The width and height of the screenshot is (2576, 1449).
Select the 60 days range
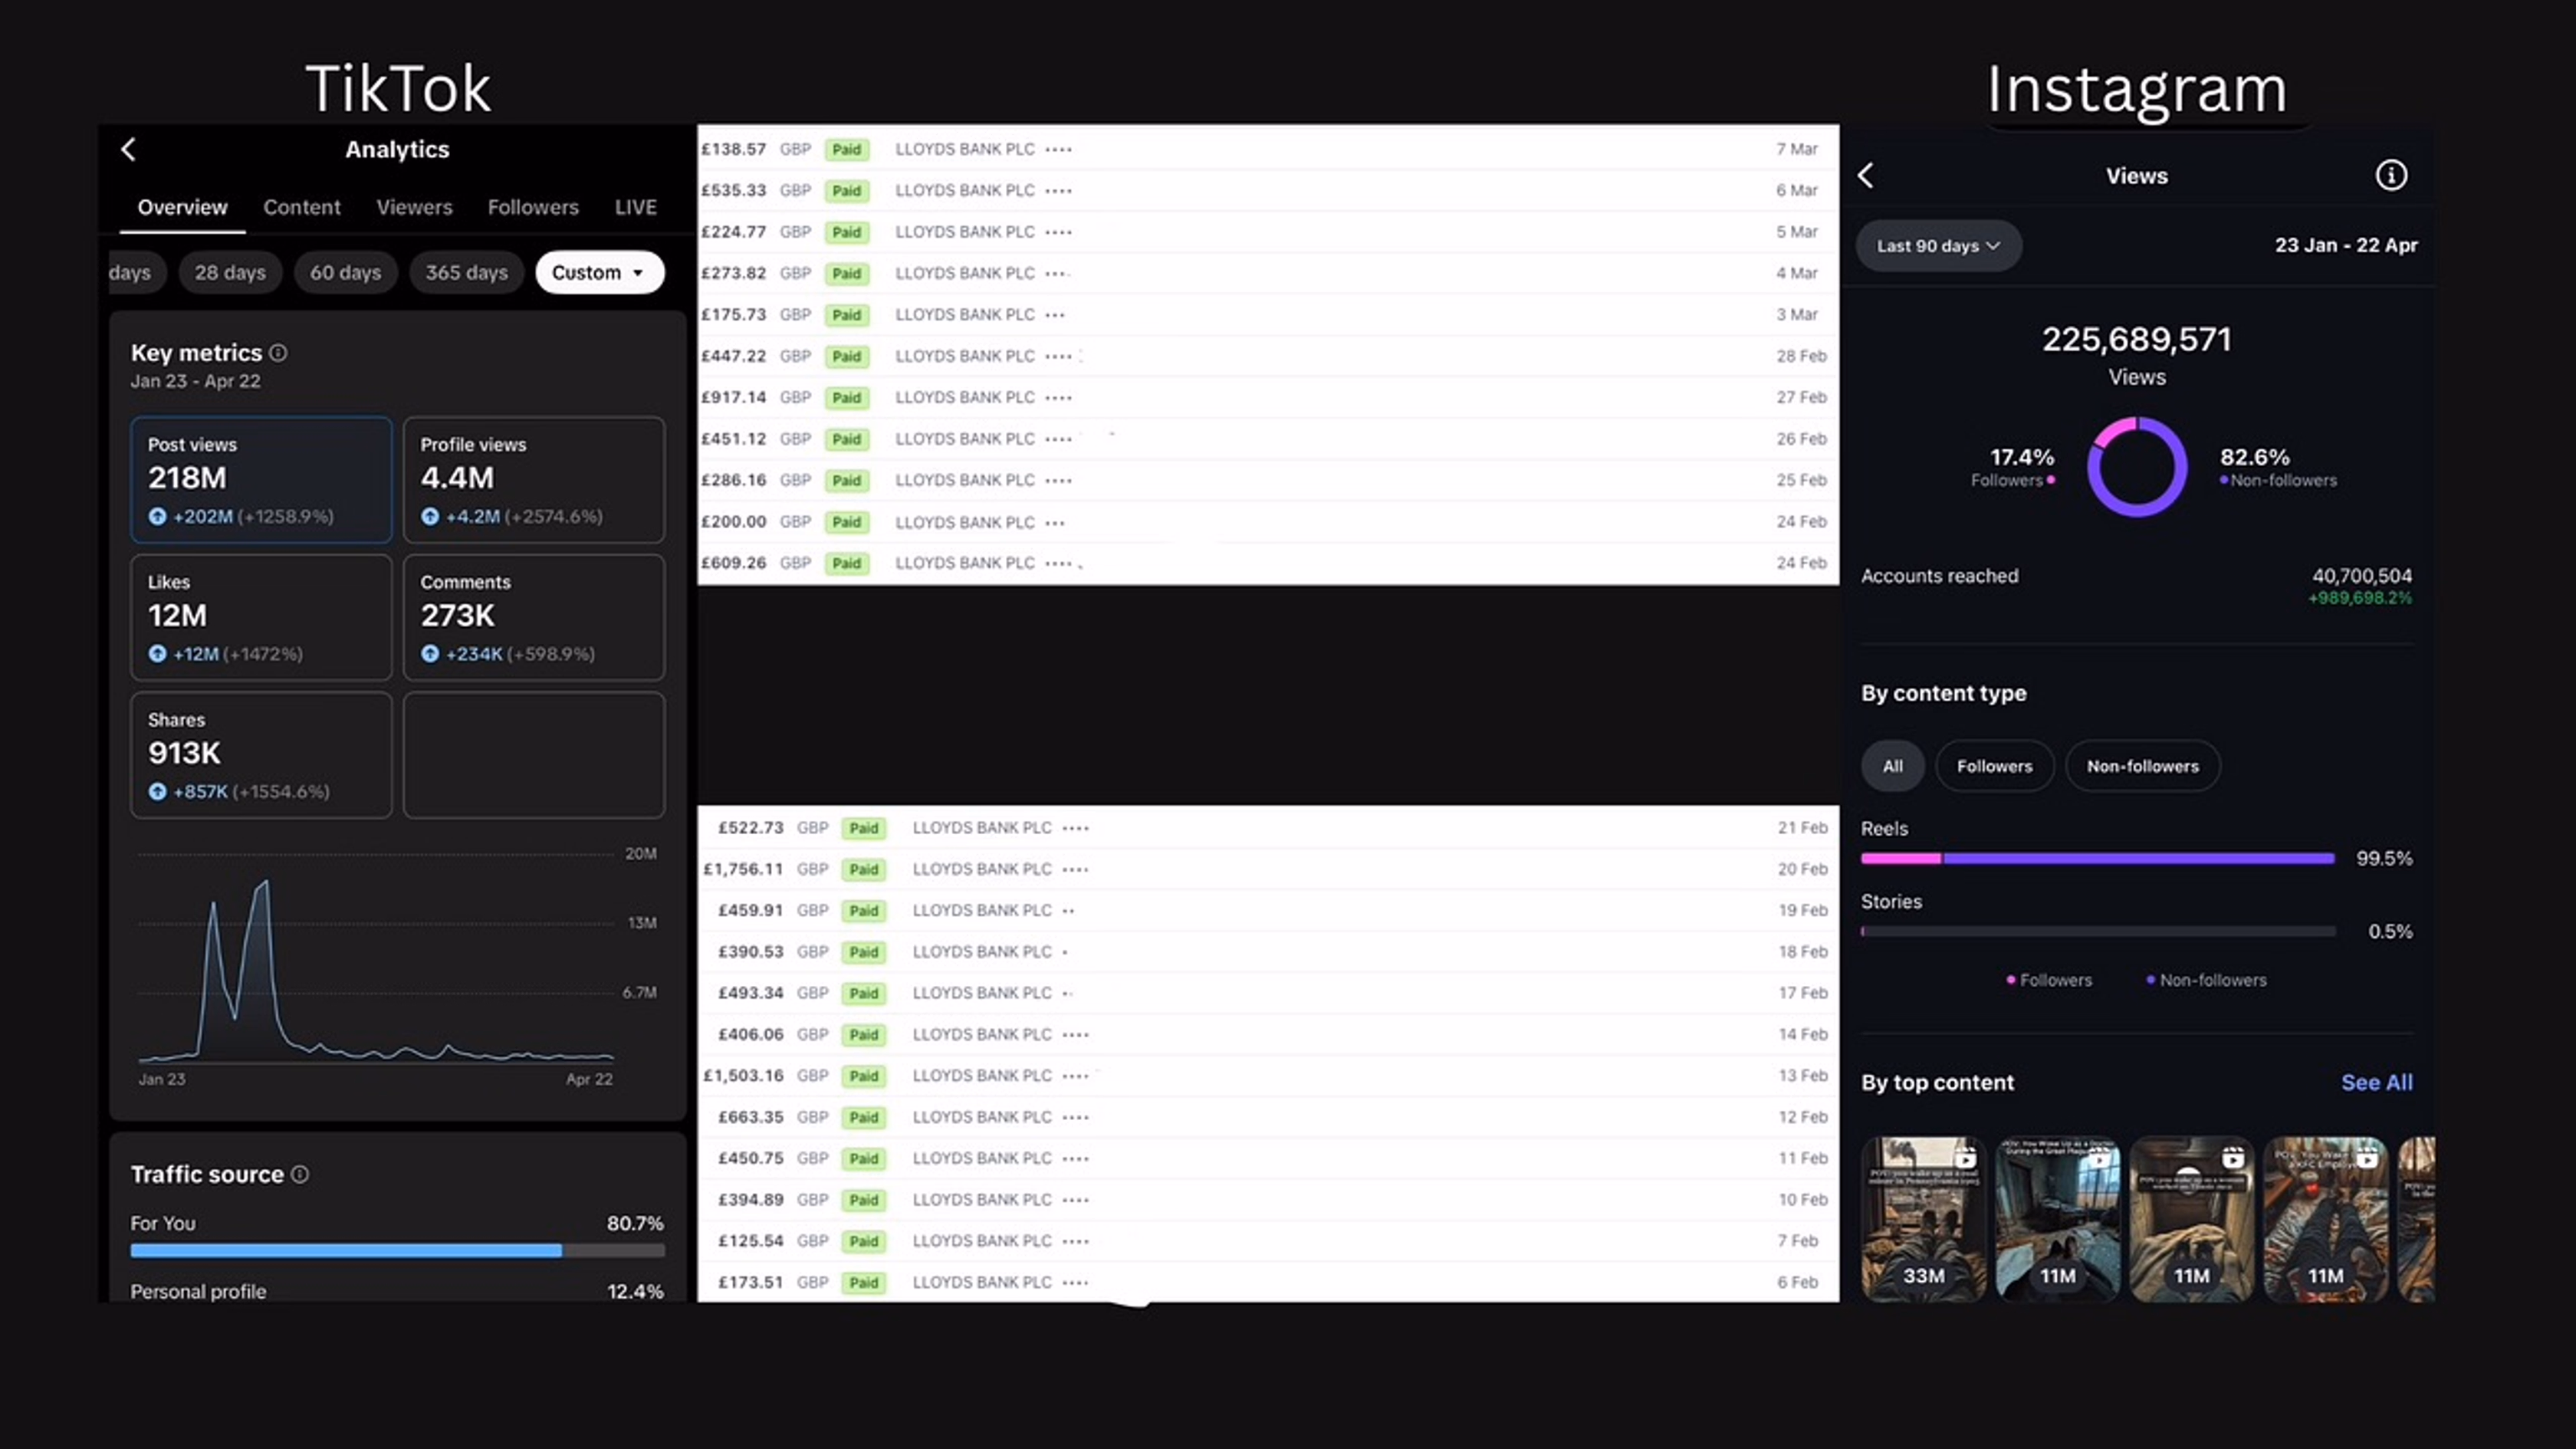(x=345, y=273)
